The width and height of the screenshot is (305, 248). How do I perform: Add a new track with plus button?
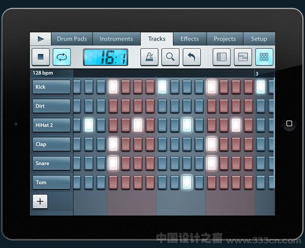click(x=40, y=201)
